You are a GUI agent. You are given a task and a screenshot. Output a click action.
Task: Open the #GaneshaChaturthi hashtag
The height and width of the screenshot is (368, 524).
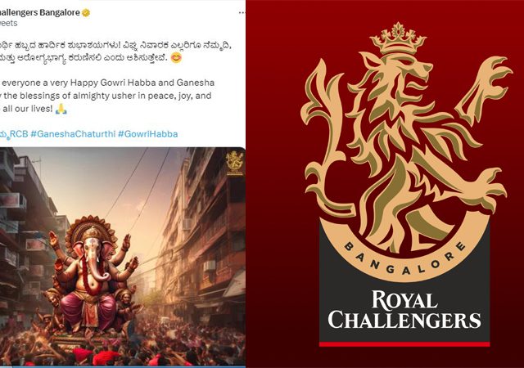point(73,134)
